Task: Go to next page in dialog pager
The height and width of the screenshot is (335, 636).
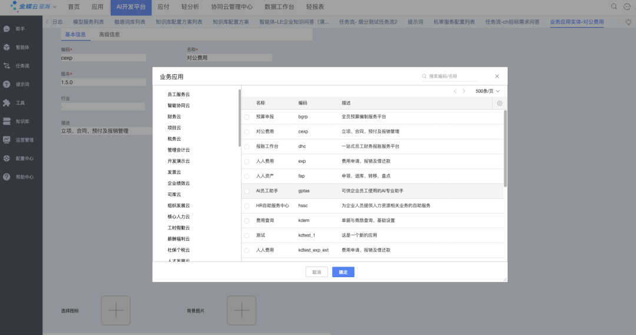Action: [x=464, y=91]
